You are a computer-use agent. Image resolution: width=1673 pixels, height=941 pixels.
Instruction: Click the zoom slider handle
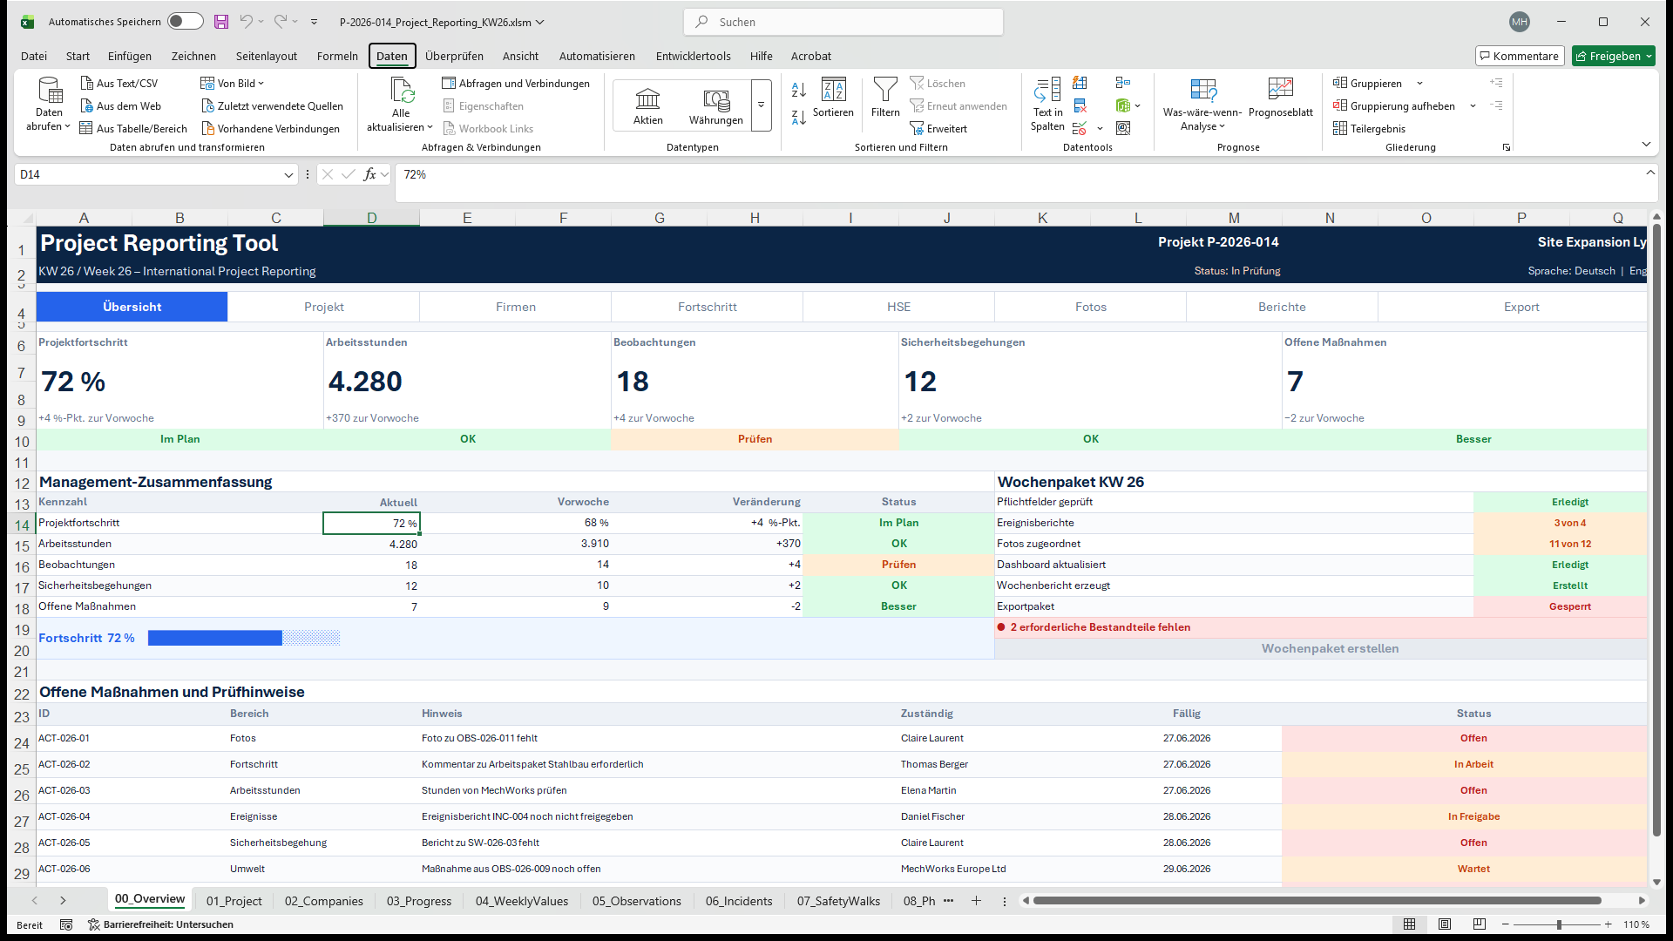click(x=1559, y=924)
